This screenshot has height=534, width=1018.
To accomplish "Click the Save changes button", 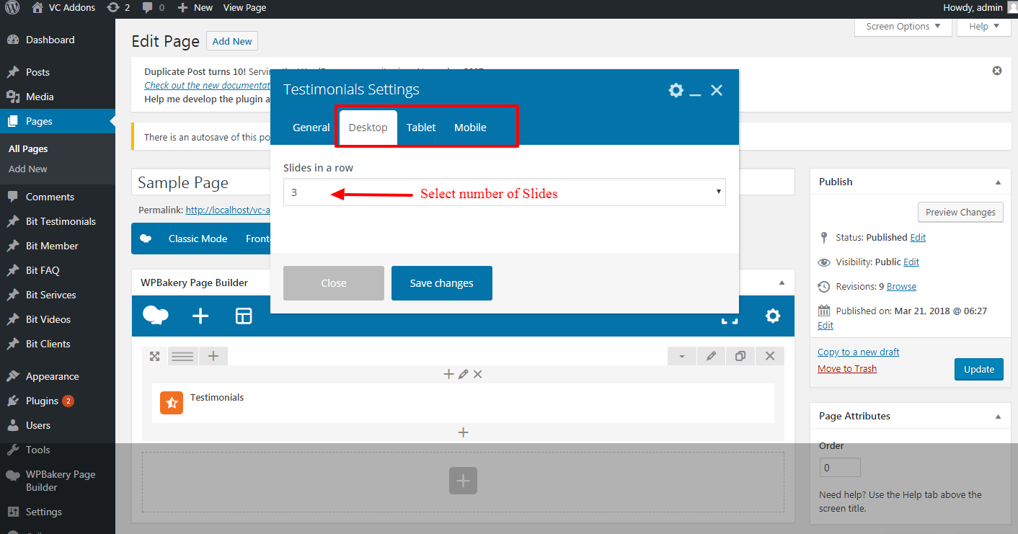I will click(x=441, y=283).
